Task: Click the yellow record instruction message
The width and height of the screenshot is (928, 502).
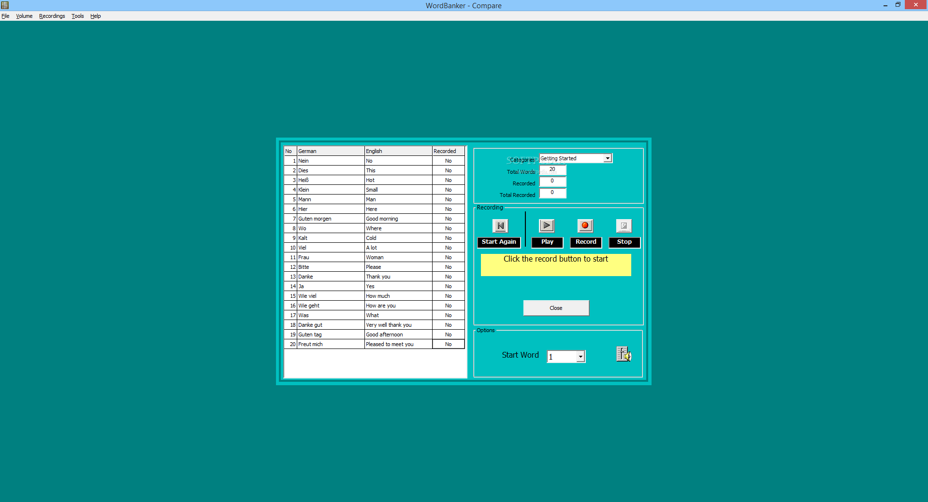Action: pyautogui.click(x=556, y=265)
